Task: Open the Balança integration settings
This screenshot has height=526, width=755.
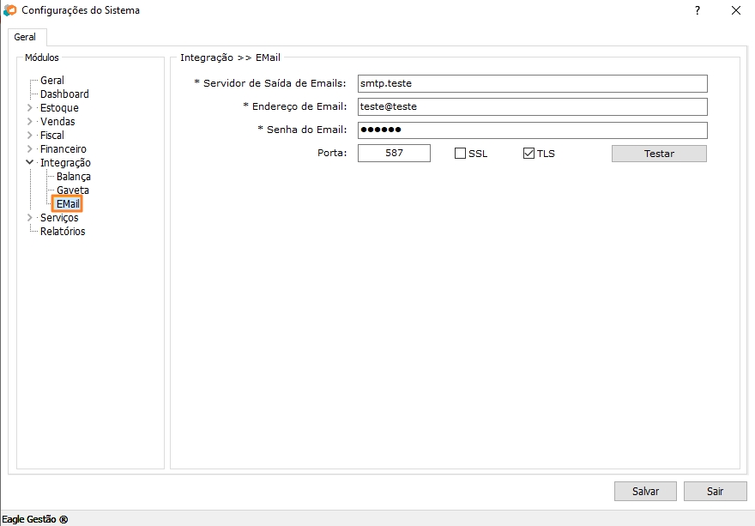Action: 74,177
